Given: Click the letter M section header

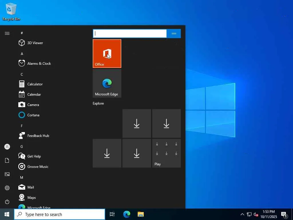Looking at the screenshot, I should click(x=22, y=177).
